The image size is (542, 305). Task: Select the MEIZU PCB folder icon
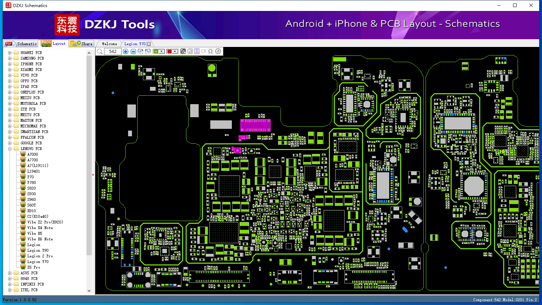click(16, 98)
